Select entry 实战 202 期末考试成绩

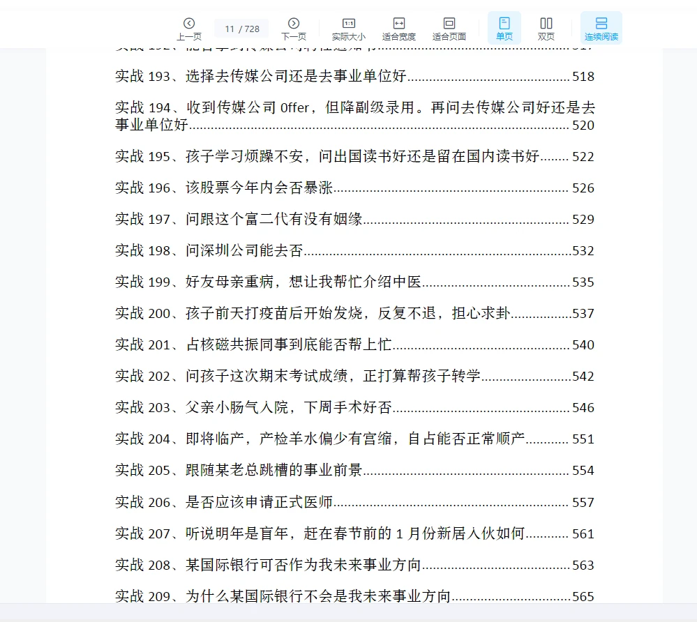pyautogui.click(x=354, y=377)
